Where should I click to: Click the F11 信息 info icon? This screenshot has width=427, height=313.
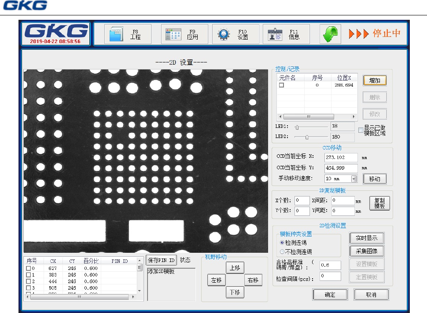[x=275, y=34]
